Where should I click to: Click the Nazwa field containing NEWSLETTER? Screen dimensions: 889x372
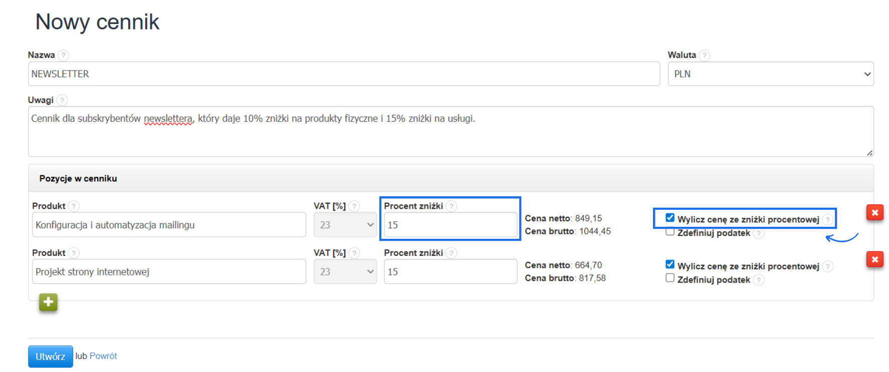coord(344,74)
